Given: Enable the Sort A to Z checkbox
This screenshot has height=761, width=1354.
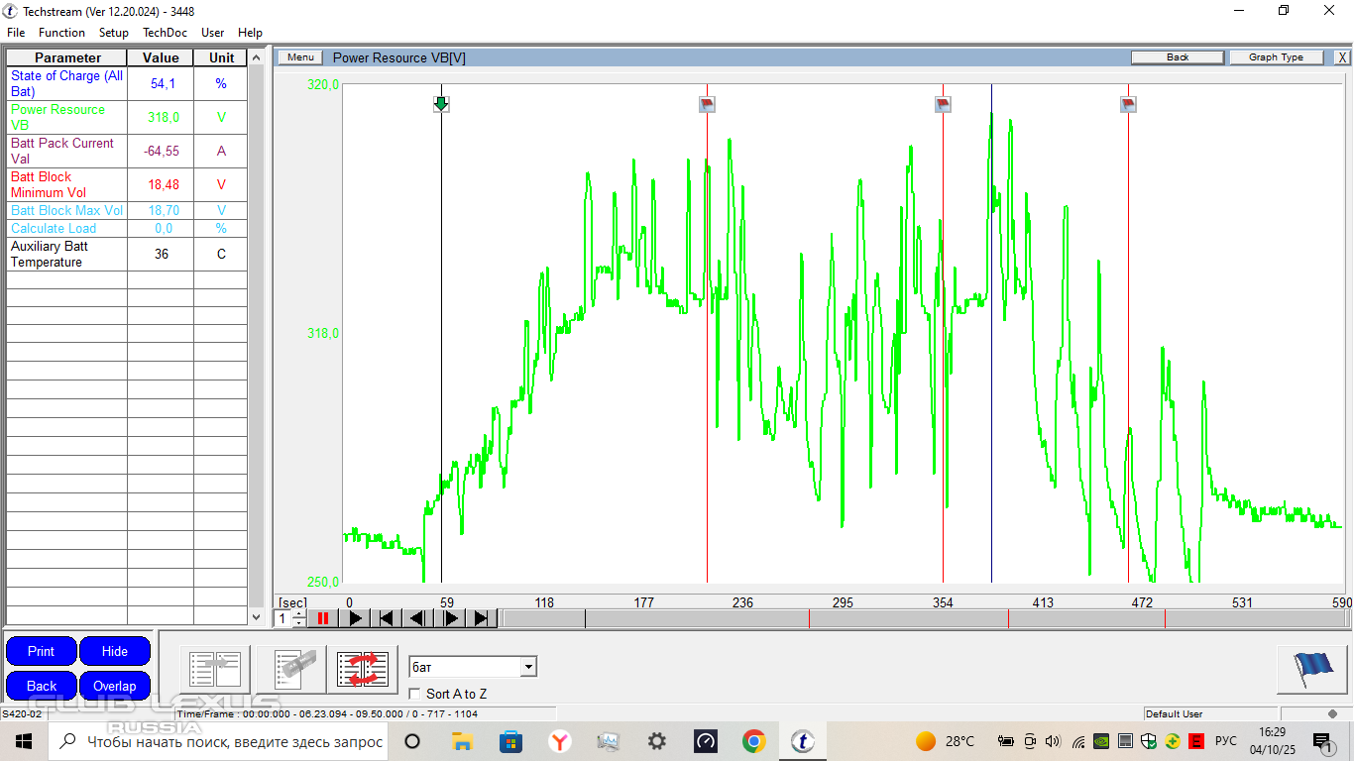Looking at the screenshot, I should point(414,694).
